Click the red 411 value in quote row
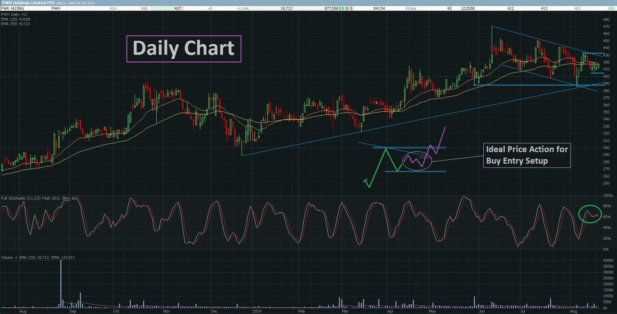Screen dimensions: 617x314 (578, 8)
